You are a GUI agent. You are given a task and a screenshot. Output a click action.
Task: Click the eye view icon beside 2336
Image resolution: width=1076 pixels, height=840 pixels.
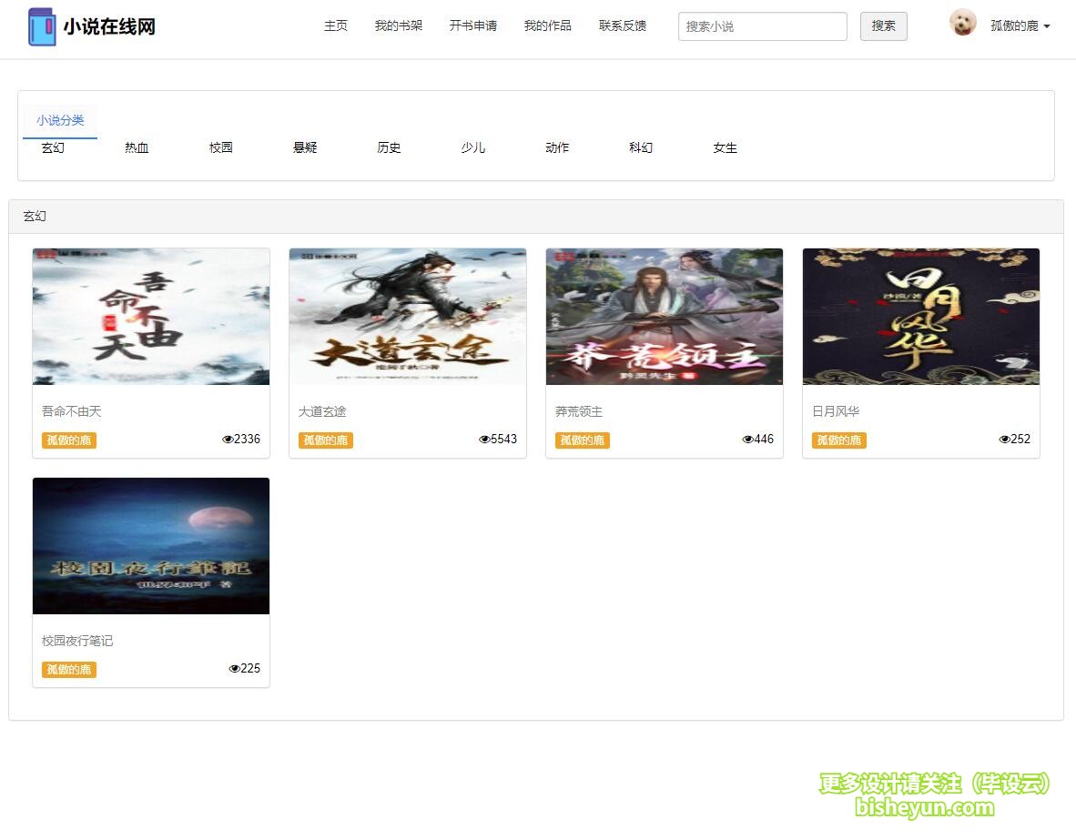pyautogui.click(x=228, y=440)
